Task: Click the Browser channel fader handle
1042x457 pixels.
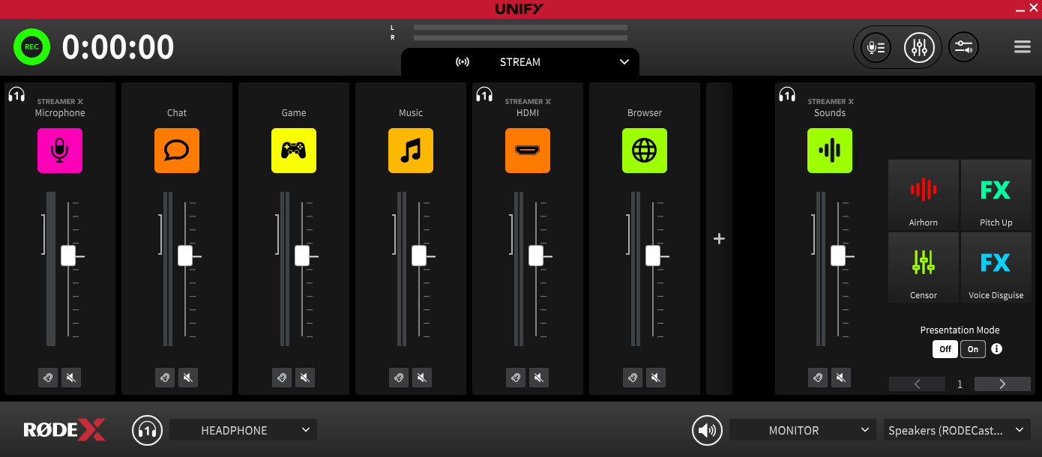Action: click(653, 255)
